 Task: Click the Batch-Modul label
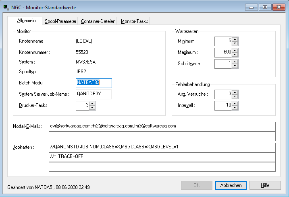coord(32,83)
